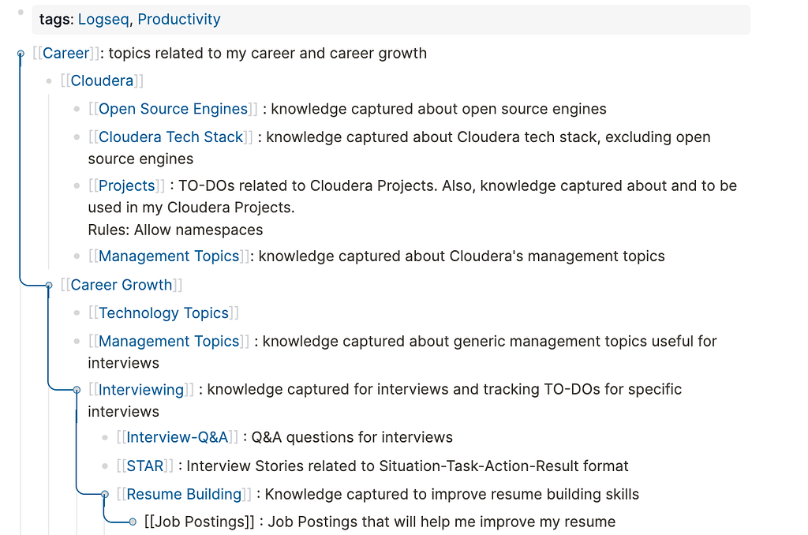The height and width of the screenshot is (535, 808).
Task: Open the Cloudera page link
Action: pyautogui.click(x=102, y=81)
